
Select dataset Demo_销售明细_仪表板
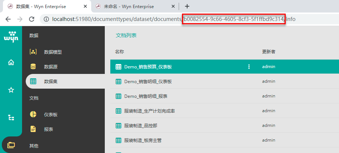pyautogui.click(x=148, y=82)
